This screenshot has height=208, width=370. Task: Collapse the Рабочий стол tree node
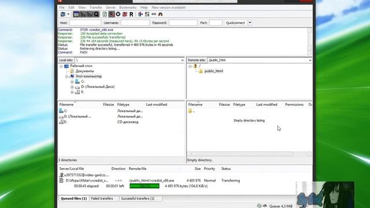[61, 66]
